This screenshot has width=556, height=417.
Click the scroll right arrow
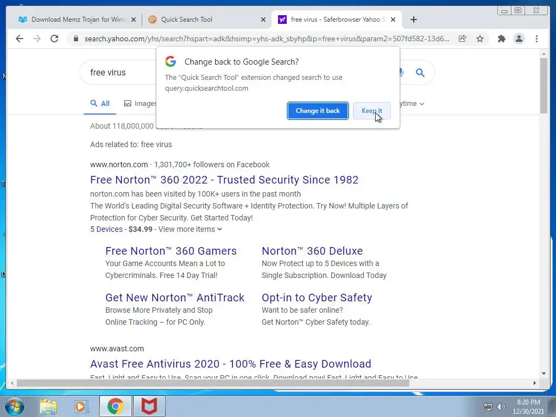535,383
